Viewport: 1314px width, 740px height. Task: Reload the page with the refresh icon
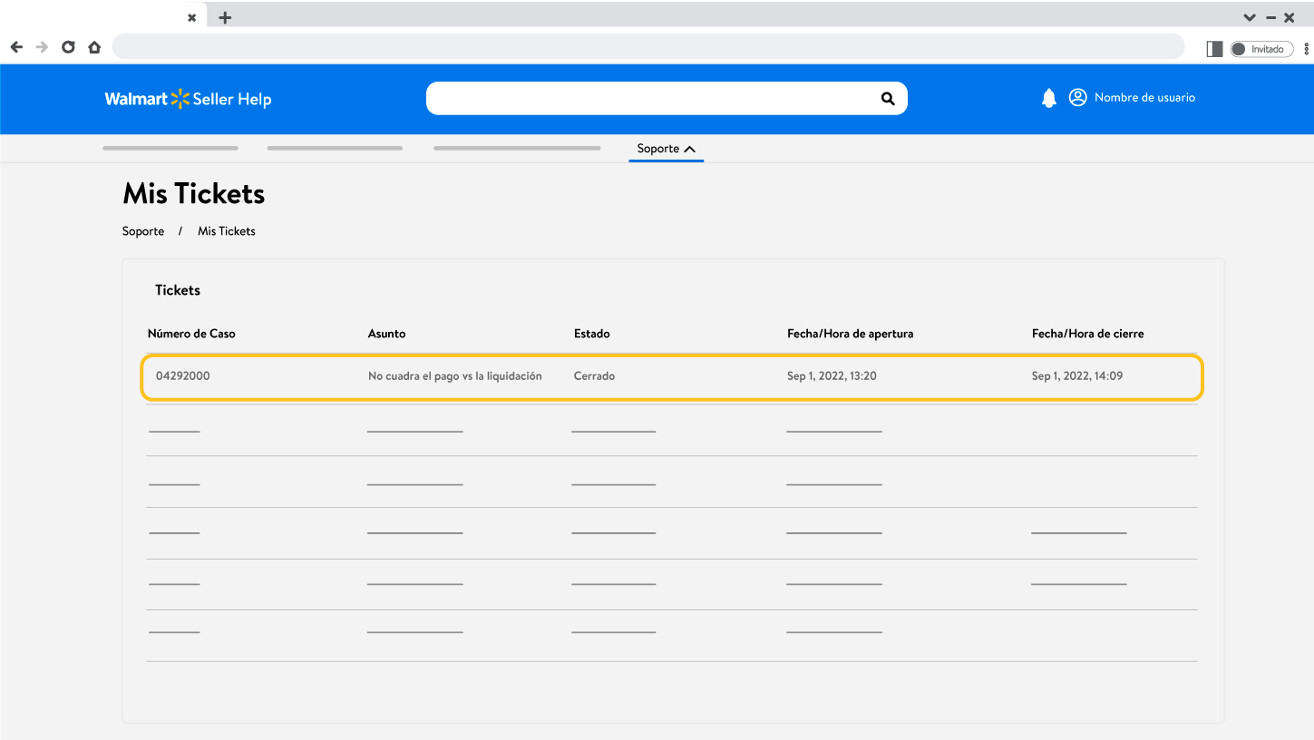[x=68, y=47]
